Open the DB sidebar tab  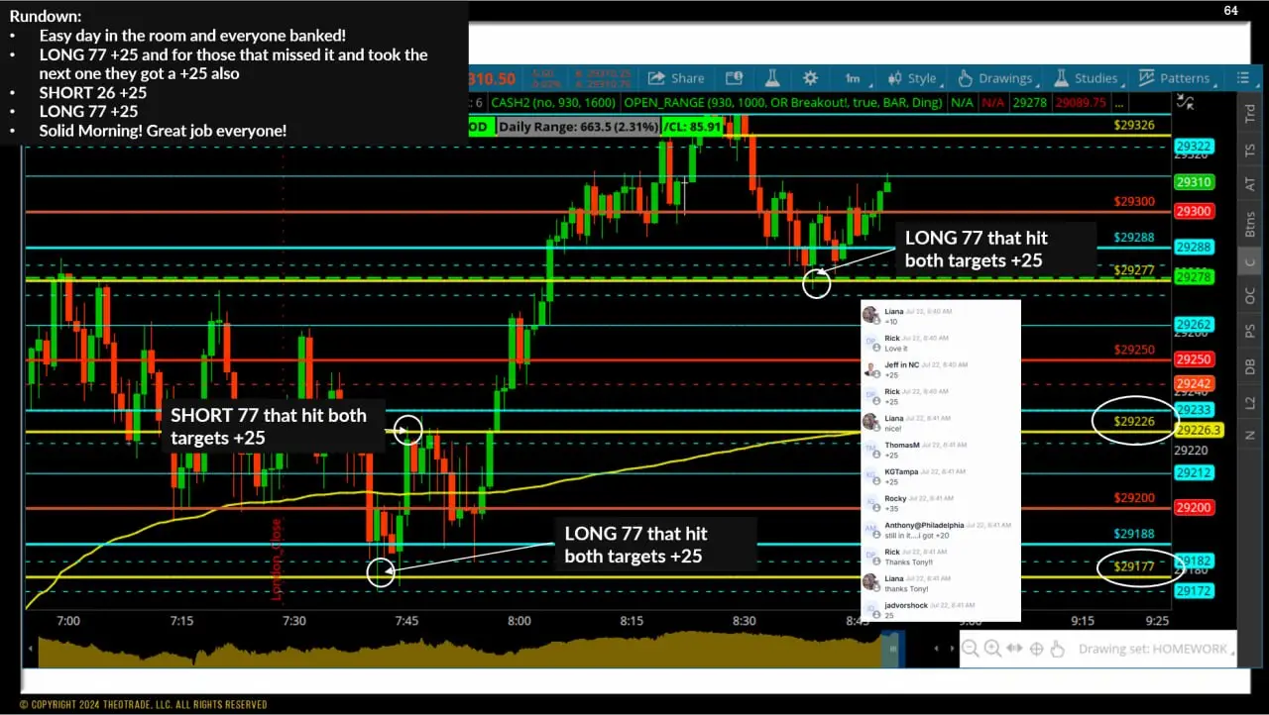click(1250, 366)
